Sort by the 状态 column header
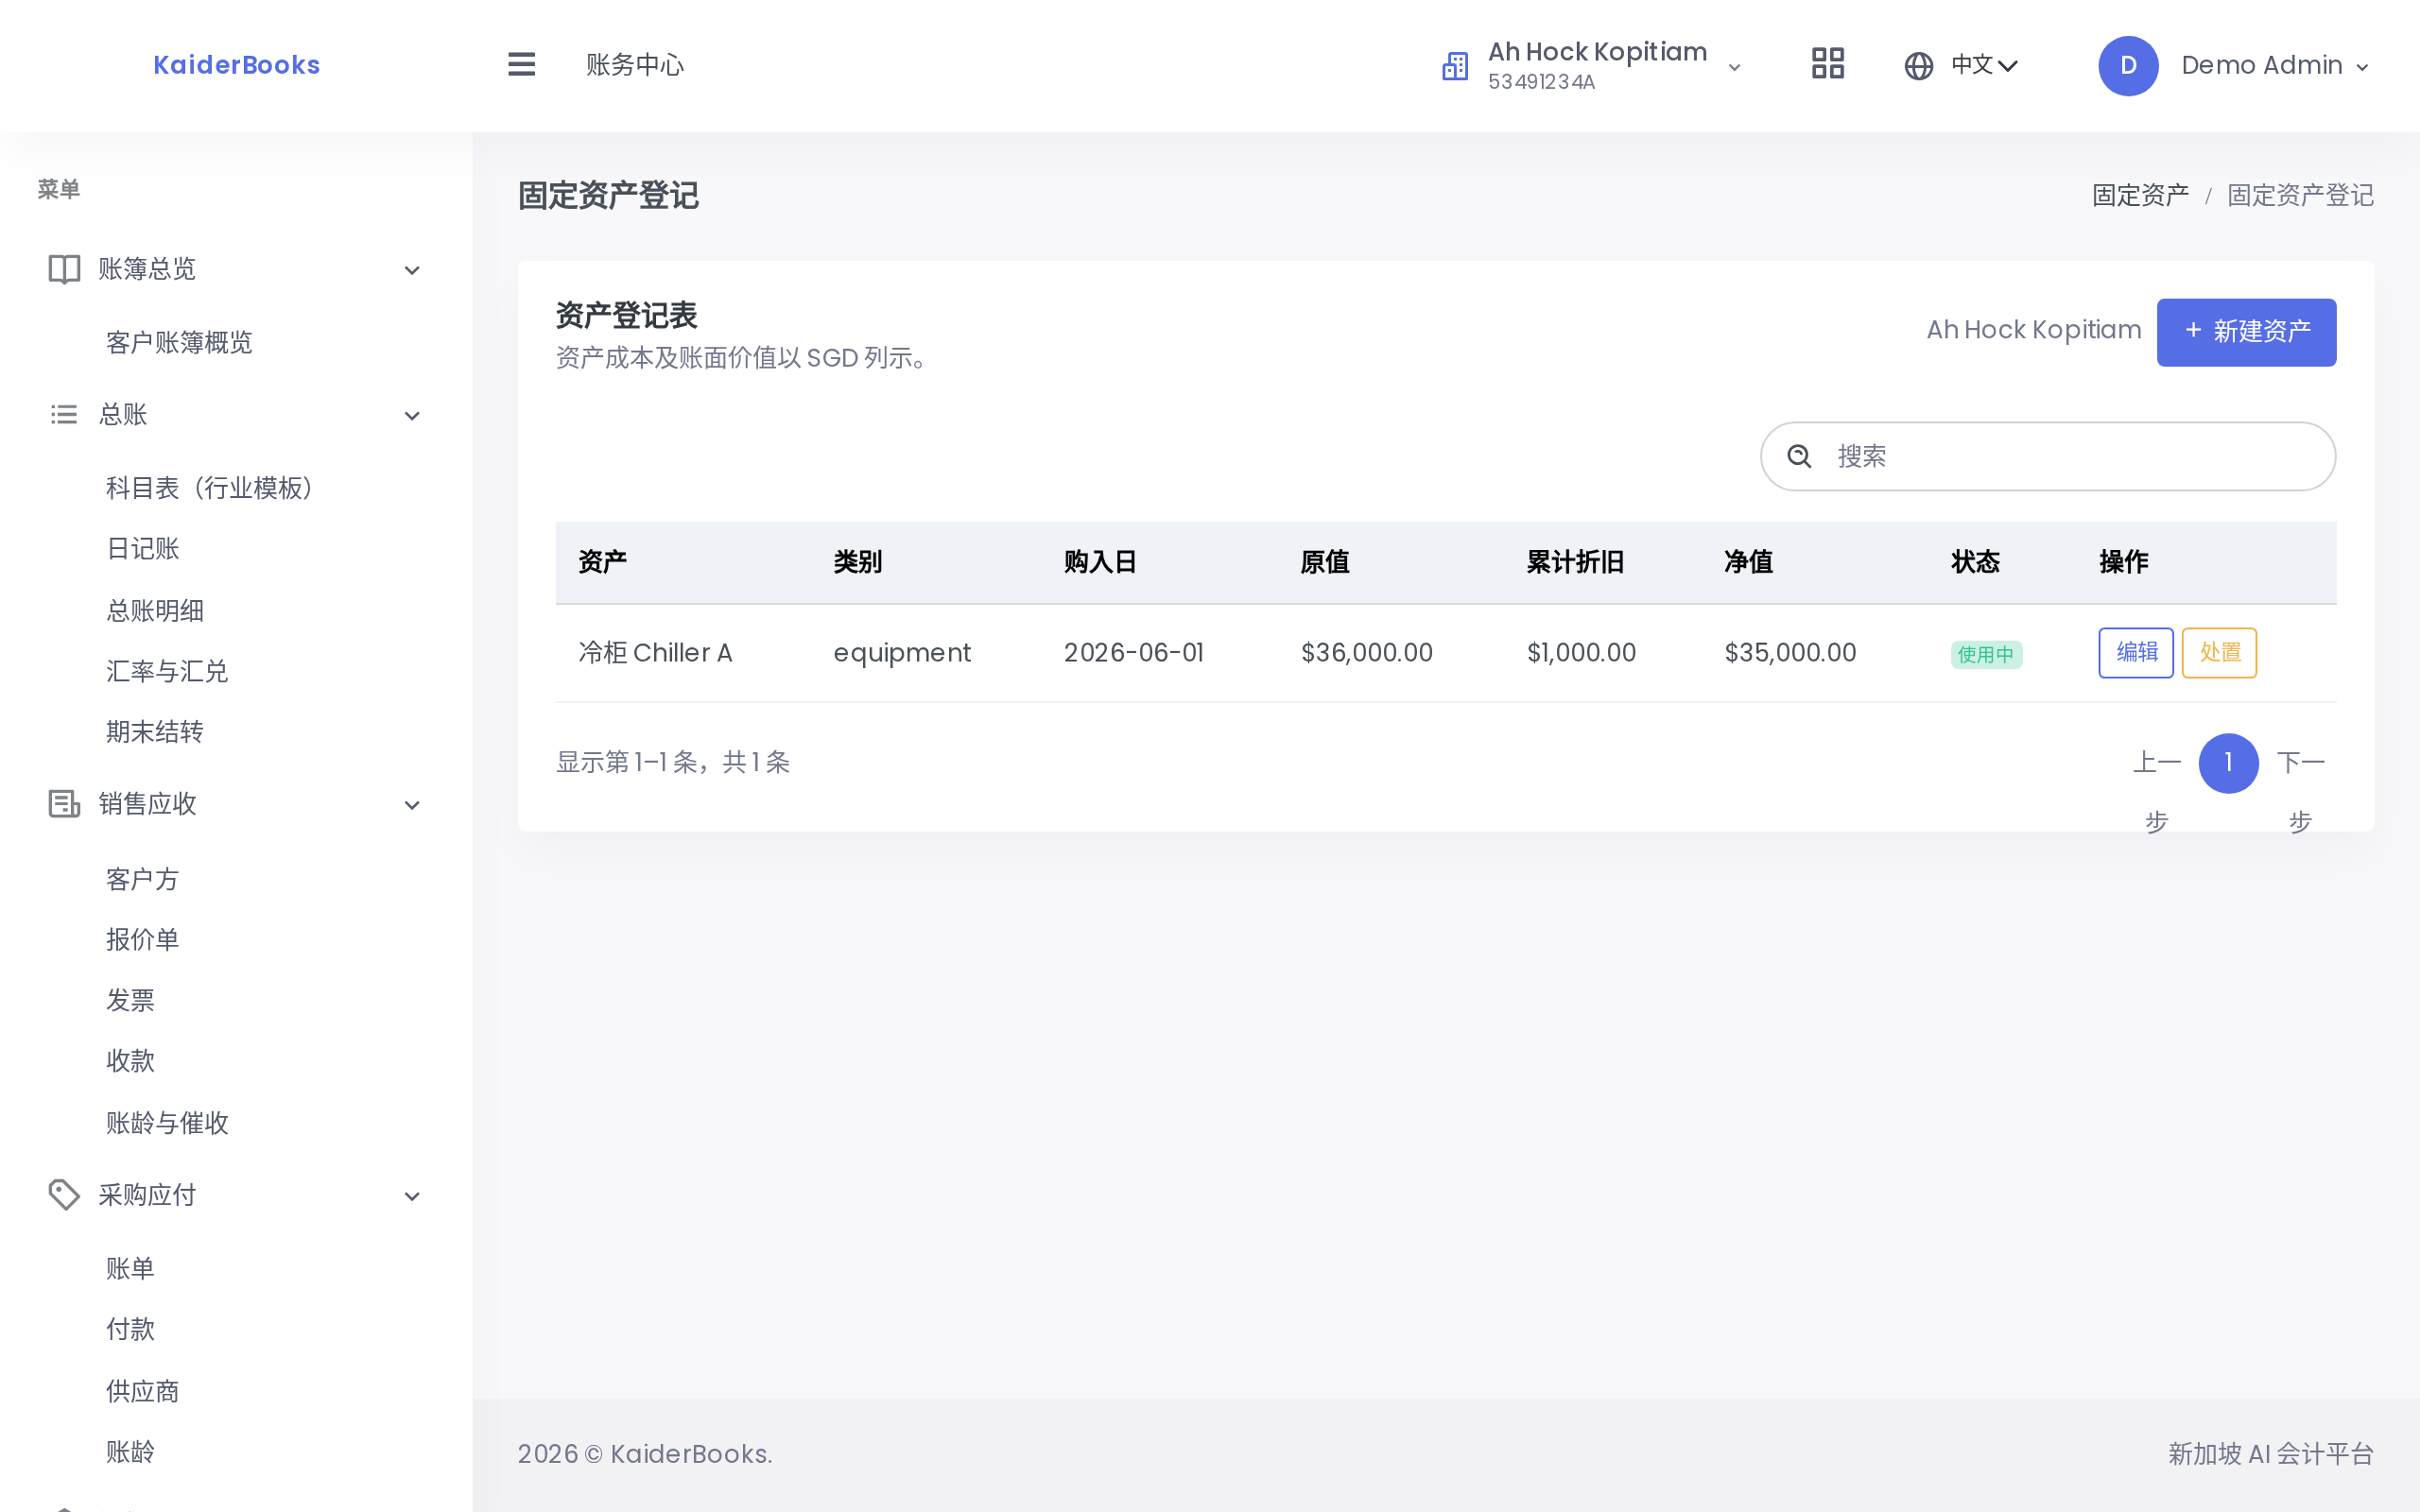2420x1512 pixels. point(1976,562)
